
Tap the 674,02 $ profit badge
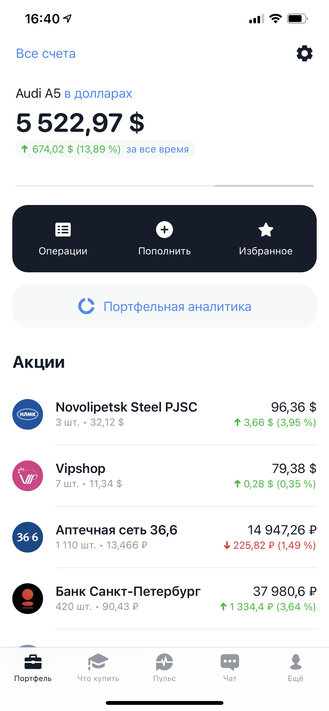point(105,149)
